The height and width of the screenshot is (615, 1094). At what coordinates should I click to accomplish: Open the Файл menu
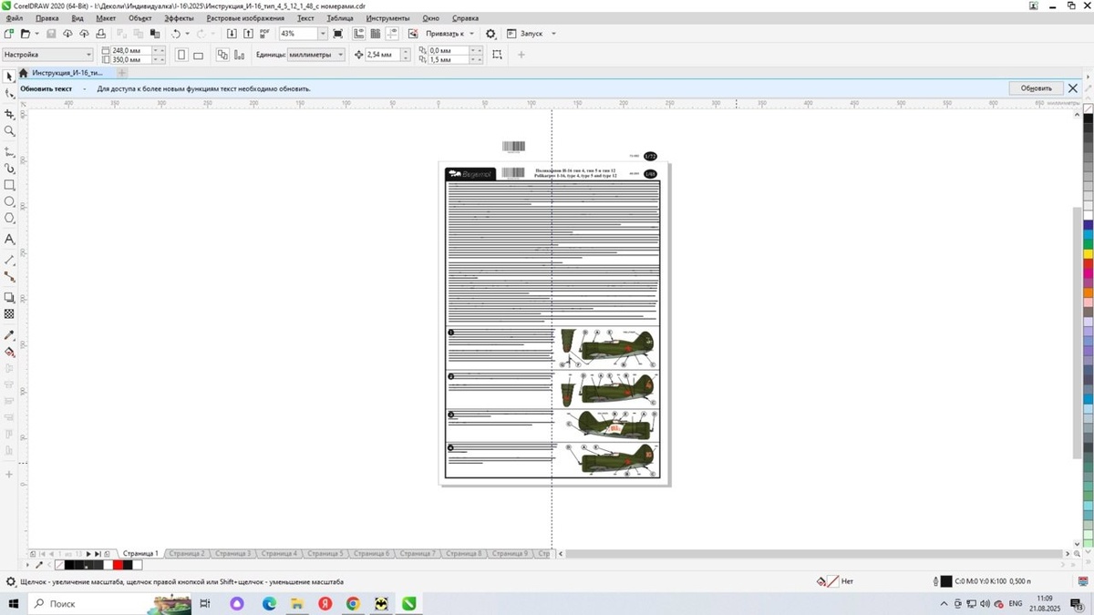click(x=14, y=18)
